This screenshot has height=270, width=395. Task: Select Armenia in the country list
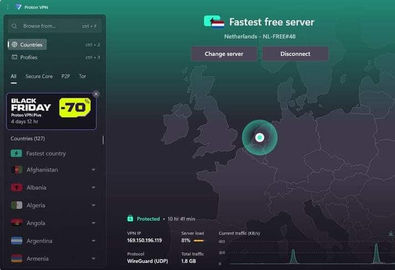(x=37, y=258)
